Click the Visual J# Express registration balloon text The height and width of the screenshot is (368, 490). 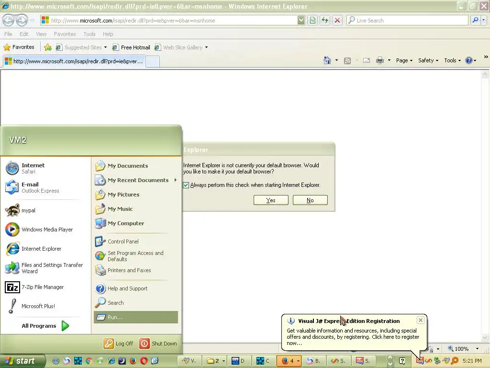353,337
